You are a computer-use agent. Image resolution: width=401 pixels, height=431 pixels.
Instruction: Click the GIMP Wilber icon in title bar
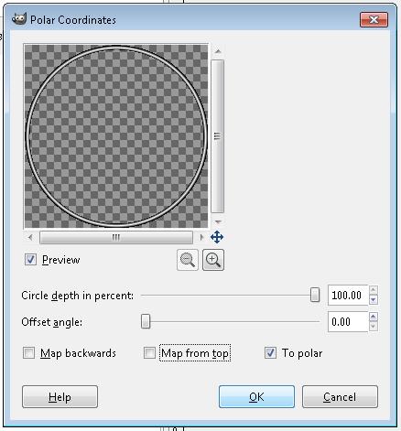click(x=19, y=19)
